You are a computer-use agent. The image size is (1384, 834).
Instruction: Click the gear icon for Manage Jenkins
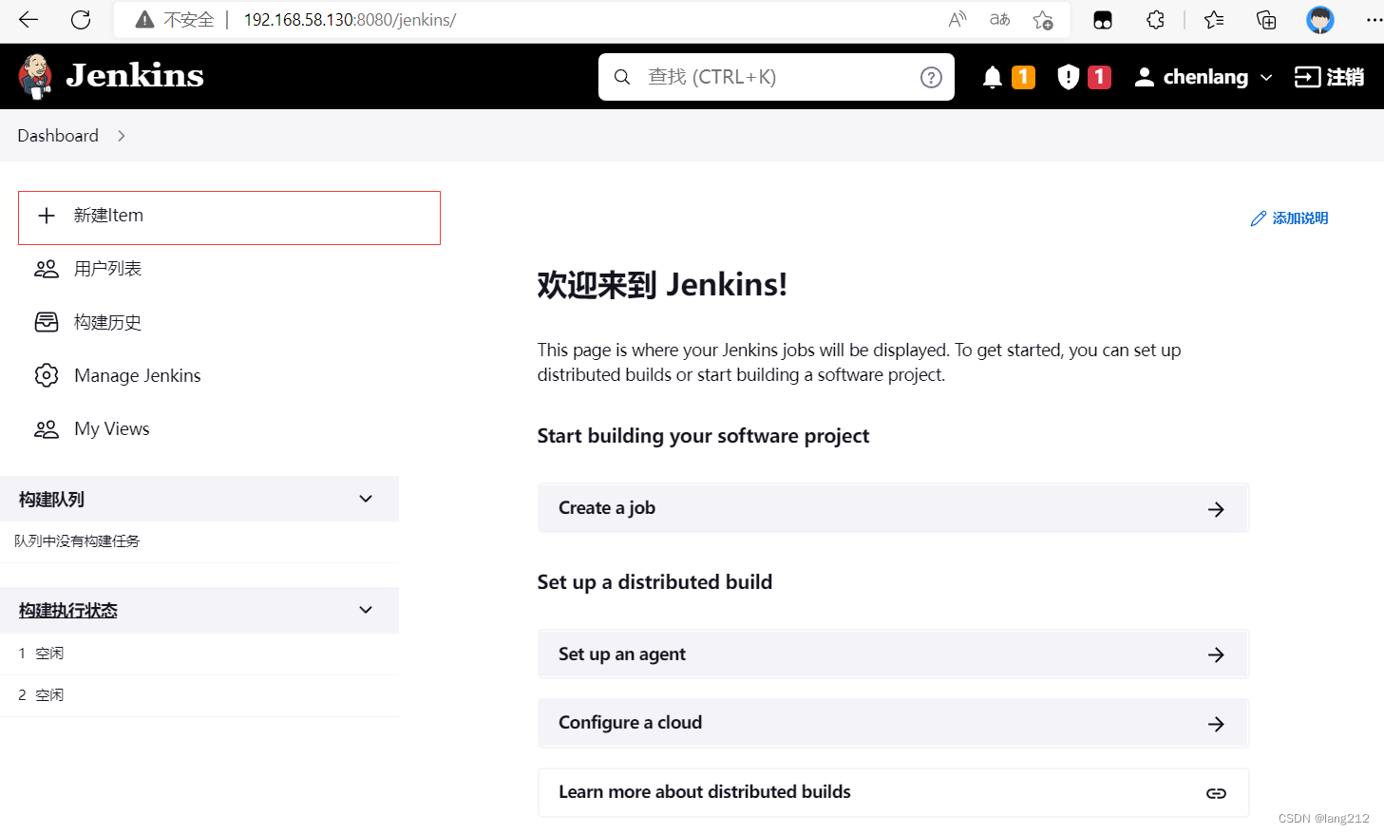tap(47, 375)
